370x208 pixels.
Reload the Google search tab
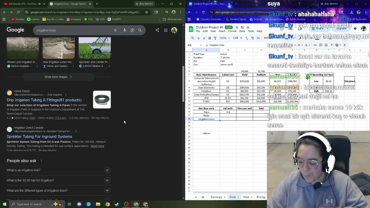tap(18, 12)
